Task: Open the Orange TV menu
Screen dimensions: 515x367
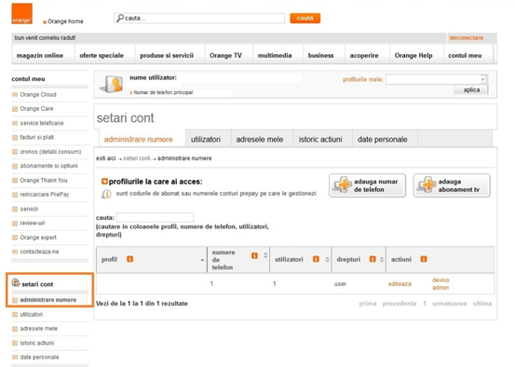Action: (225, 56)
